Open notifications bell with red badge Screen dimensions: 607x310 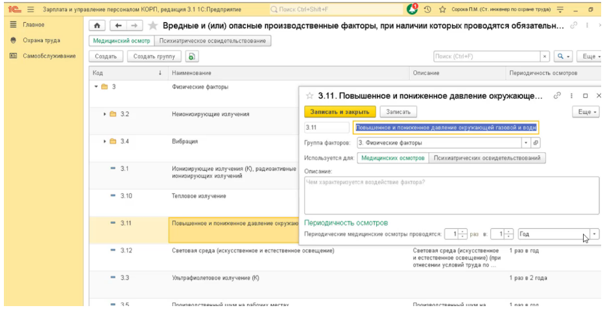412,9
